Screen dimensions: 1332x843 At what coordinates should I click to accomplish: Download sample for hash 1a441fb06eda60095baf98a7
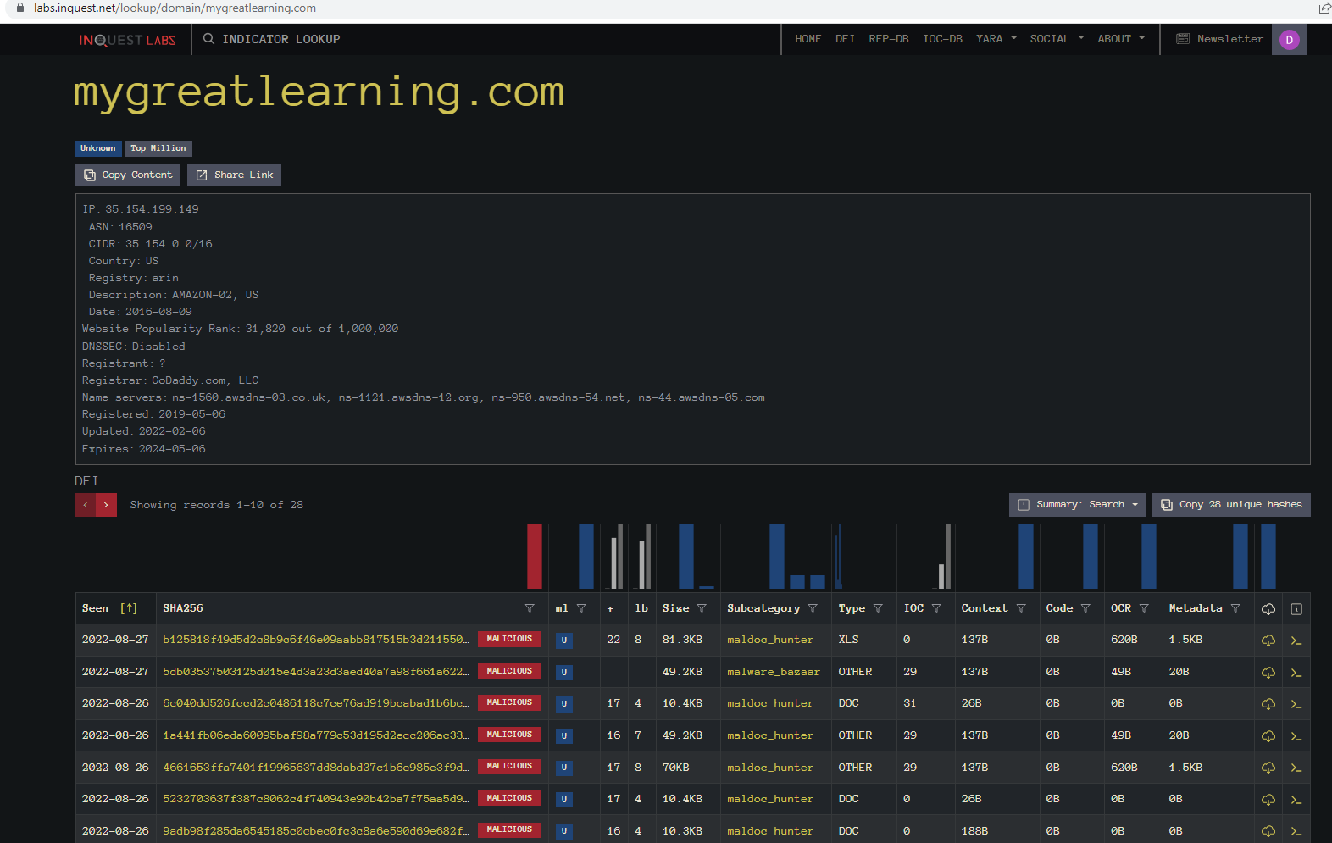(x=1268, y=736)
